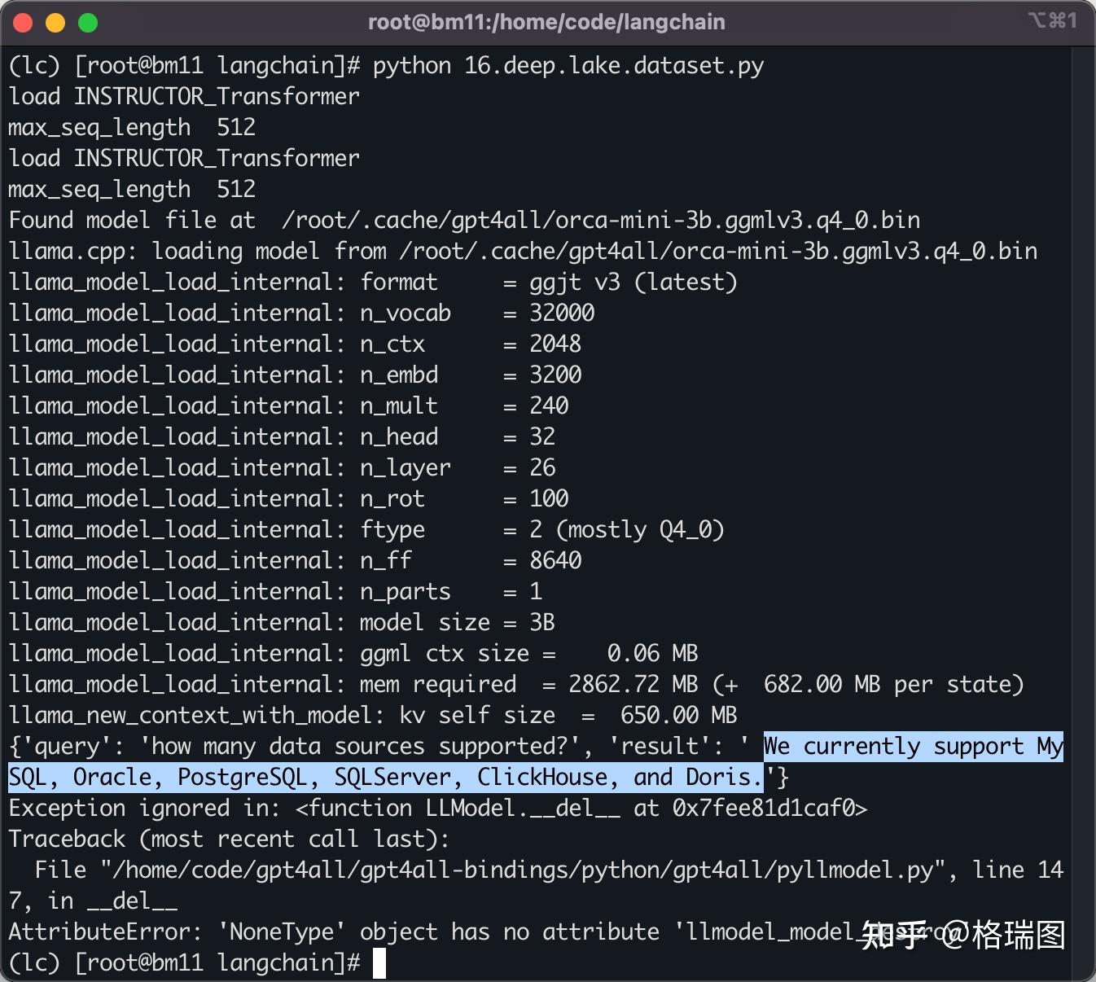1096x982 pixels.
Task: Click the red close traffic light
Action: 23,22
